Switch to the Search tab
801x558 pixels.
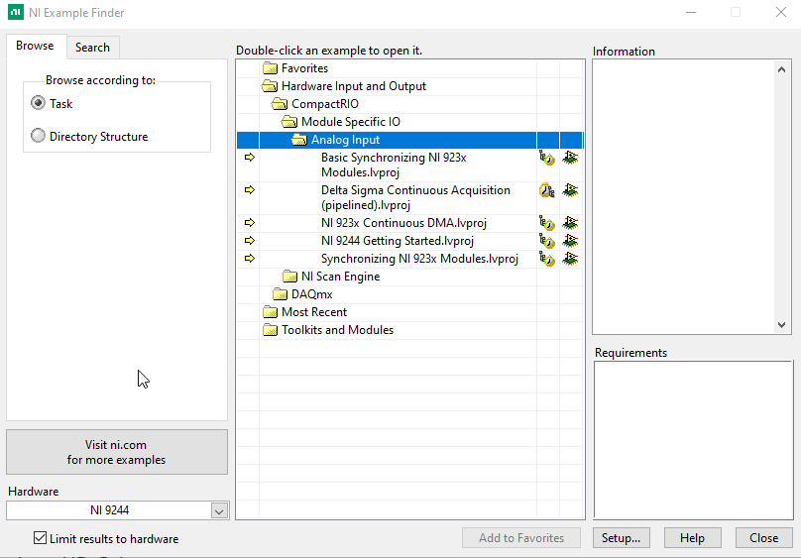92,48
